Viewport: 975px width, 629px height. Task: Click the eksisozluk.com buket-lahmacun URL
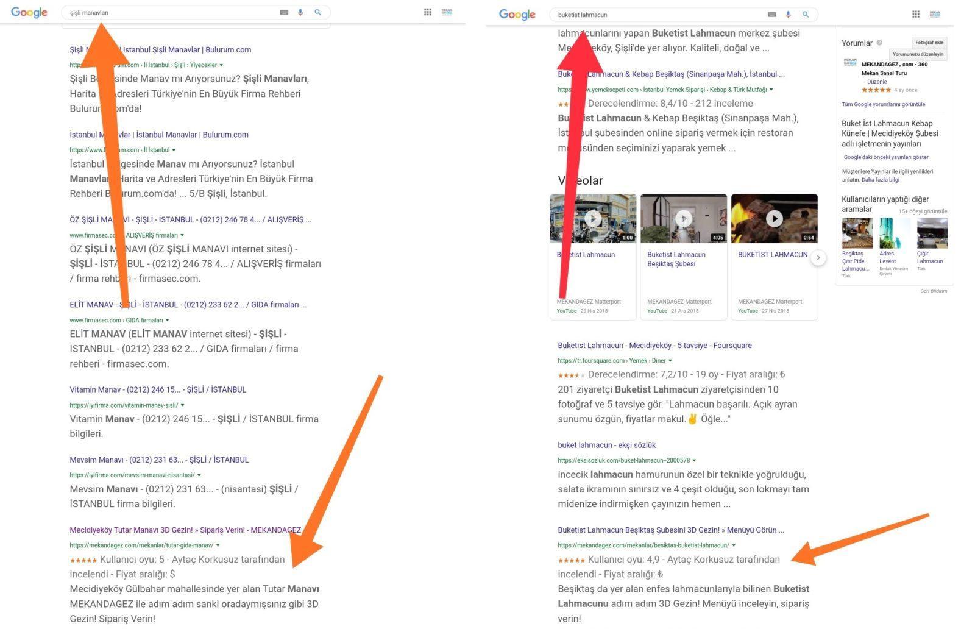(623, 461)
